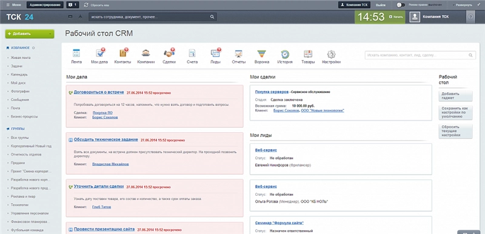Open ООО "Новые технологии" company link

(x=323, y=110)
